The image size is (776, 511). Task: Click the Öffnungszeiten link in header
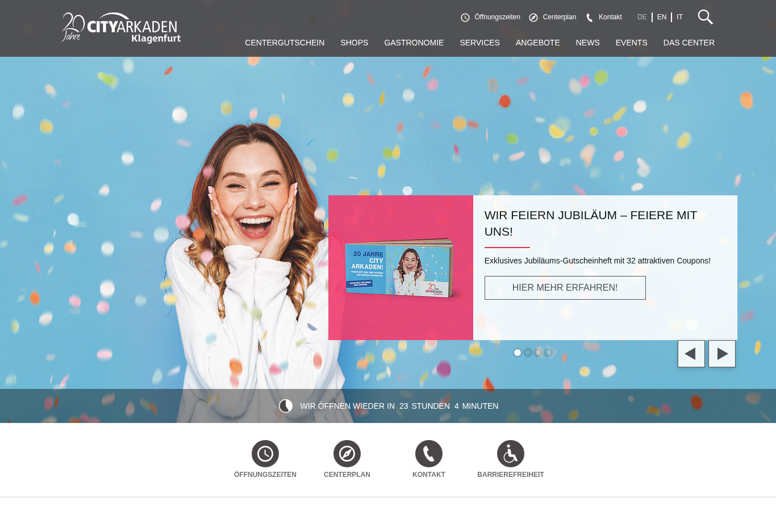(497, 17)
